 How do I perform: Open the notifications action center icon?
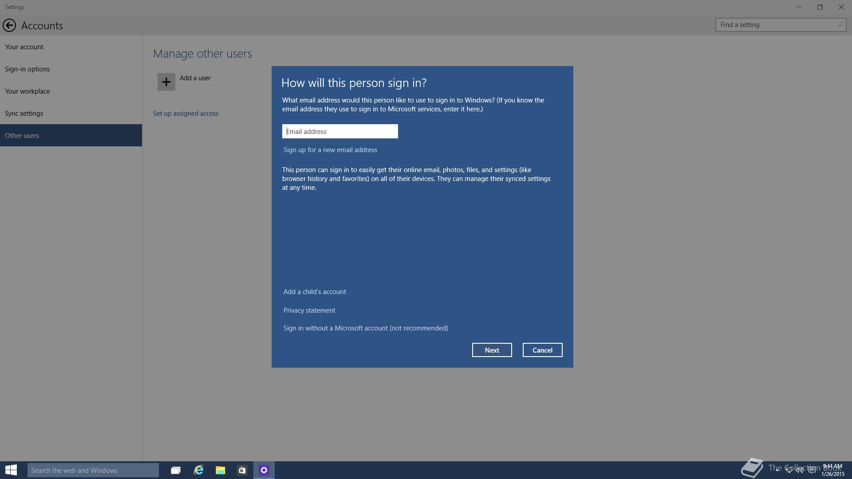[x=812, y=470]
